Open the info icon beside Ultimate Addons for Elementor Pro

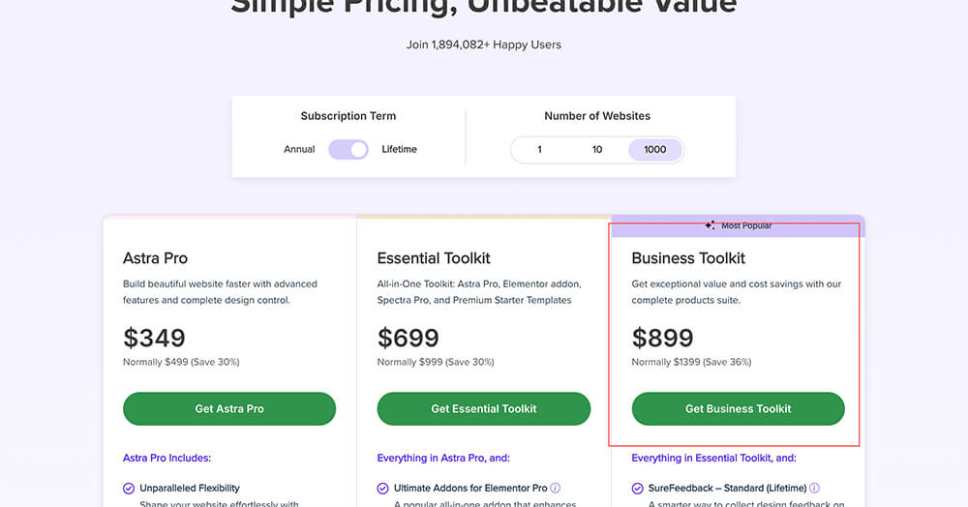555,488
